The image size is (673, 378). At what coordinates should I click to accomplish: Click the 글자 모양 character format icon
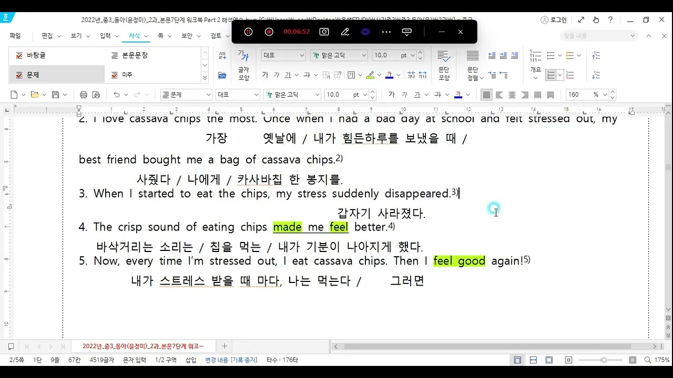coord(243,65)
